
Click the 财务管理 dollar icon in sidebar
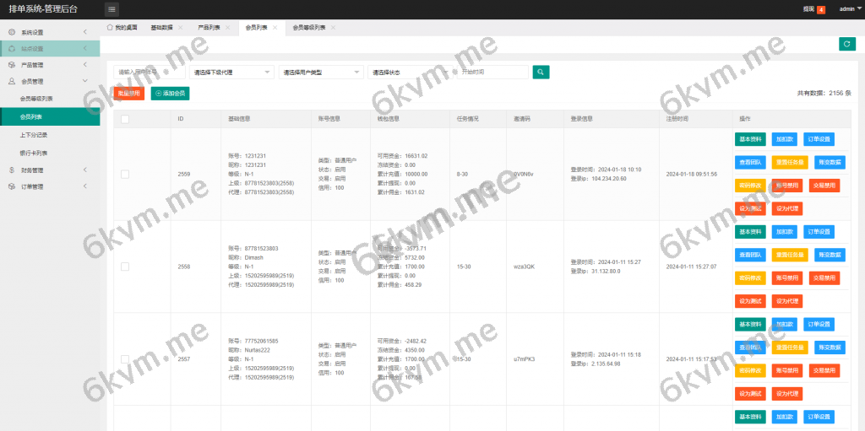(12, 170)
